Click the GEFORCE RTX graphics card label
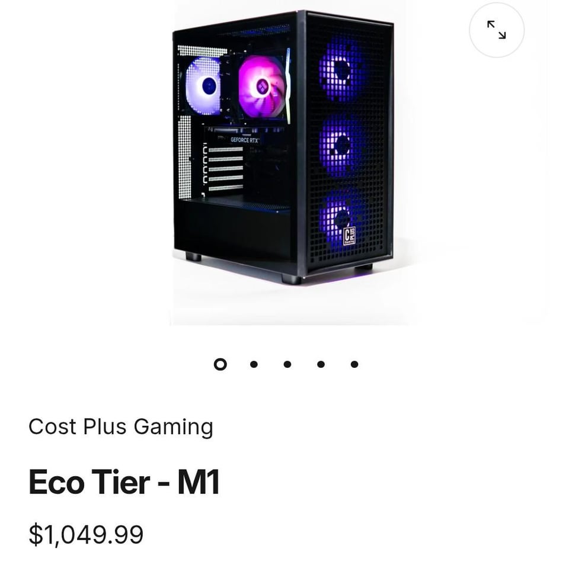Image resolution: width=569 pixels, height=565 pixels. [244, 140]
